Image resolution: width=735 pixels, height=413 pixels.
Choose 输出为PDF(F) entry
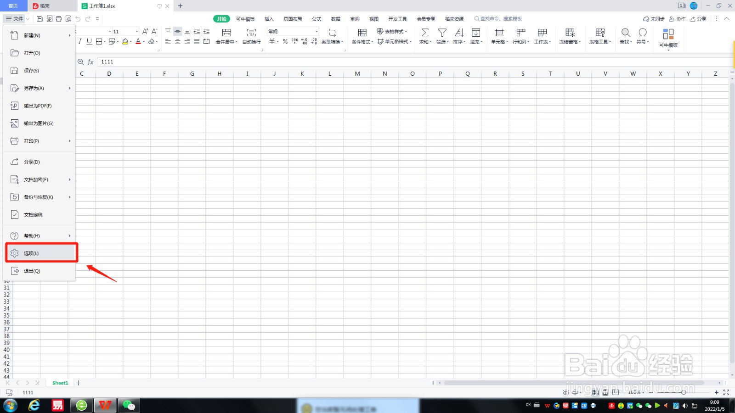click(x=40, y=106)
